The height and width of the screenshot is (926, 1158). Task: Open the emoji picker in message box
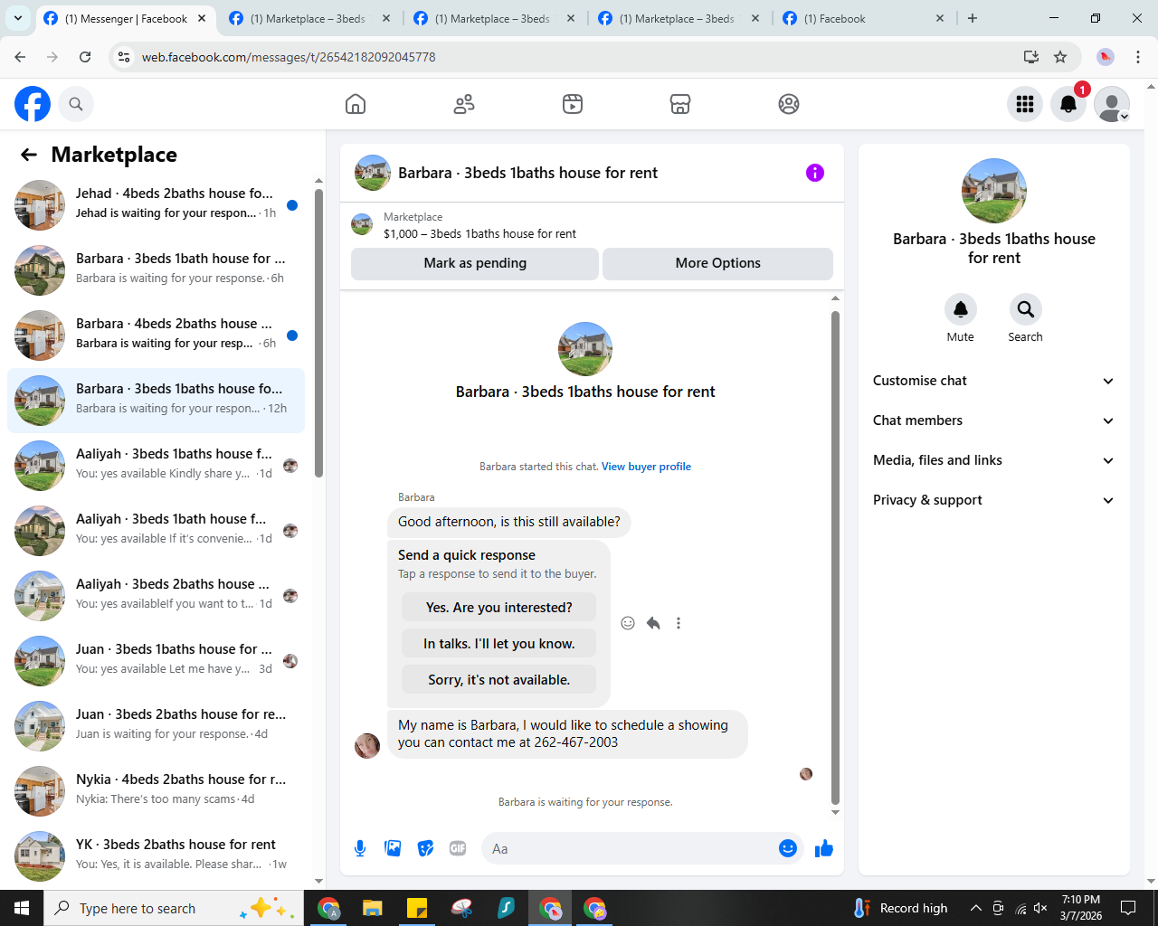pyautogui.click(x=788, y=848)
